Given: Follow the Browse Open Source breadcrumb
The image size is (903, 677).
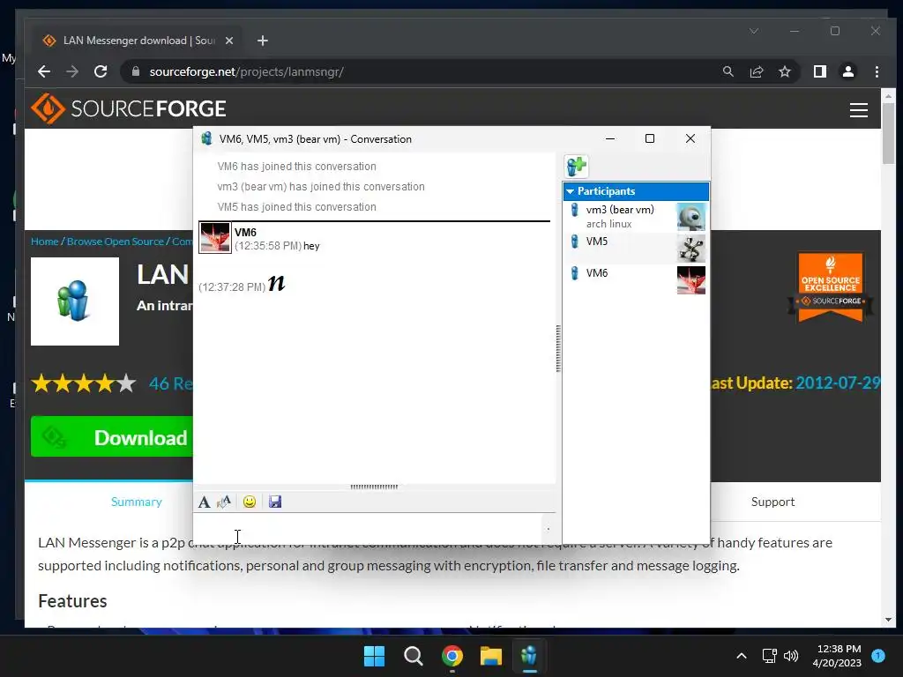Looking at the screenshot, I should [116, 242].
